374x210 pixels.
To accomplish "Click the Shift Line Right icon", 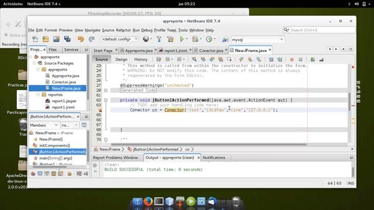I will pyautogui.click(x=280, y=60).
